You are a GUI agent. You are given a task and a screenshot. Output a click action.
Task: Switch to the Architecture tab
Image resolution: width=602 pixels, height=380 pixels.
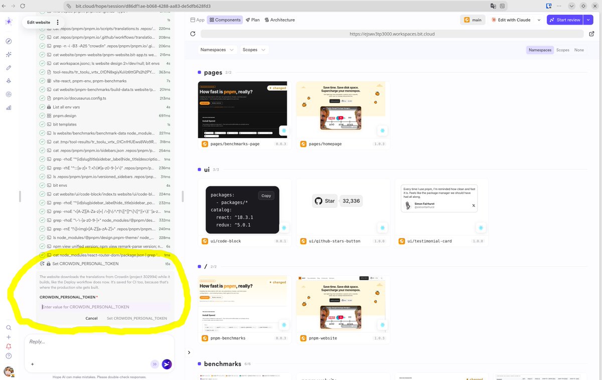(x=279, y=20)
